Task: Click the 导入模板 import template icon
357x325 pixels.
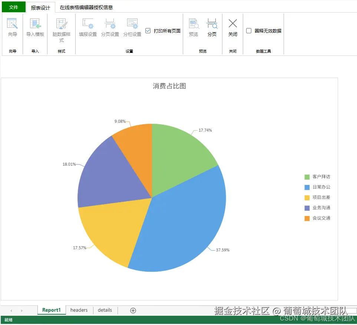Action: [35, 24]
